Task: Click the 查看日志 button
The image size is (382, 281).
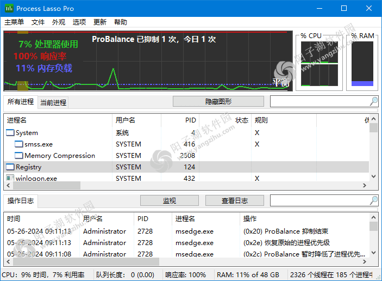Action: tap(235, 201)
